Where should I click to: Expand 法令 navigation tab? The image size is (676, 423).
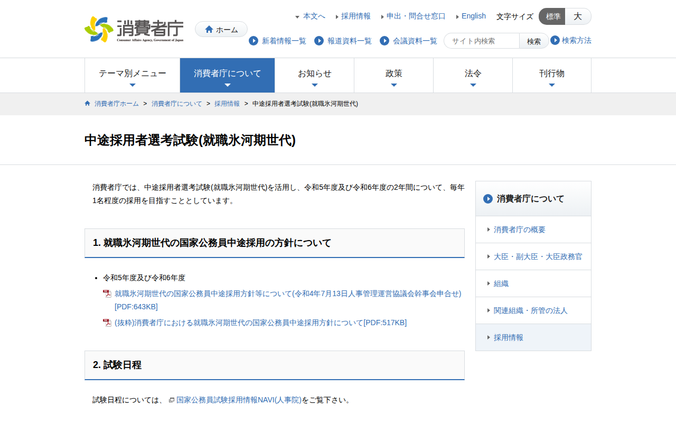pos(473,75)
